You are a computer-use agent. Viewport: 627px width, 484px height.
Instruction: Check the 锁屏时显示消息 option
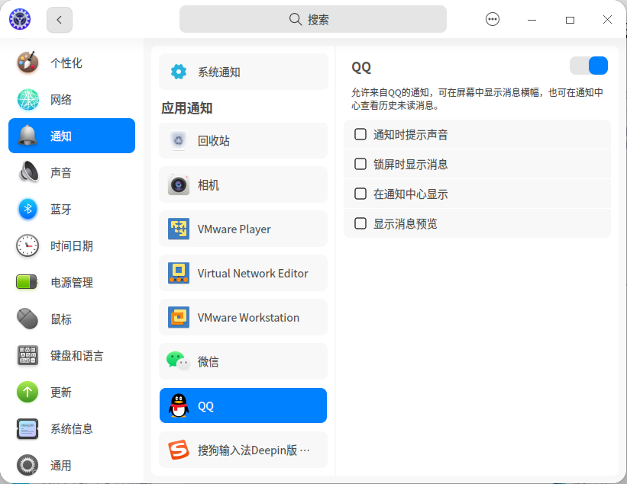coord(360,164)
